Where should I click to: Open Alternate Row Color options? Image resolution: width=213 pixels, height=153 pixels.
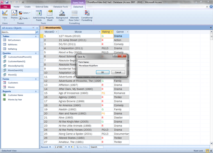point(75,16)
